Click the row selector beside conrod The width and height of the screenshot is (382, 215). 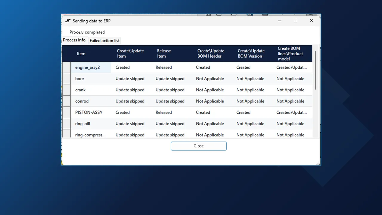[67, 101]
